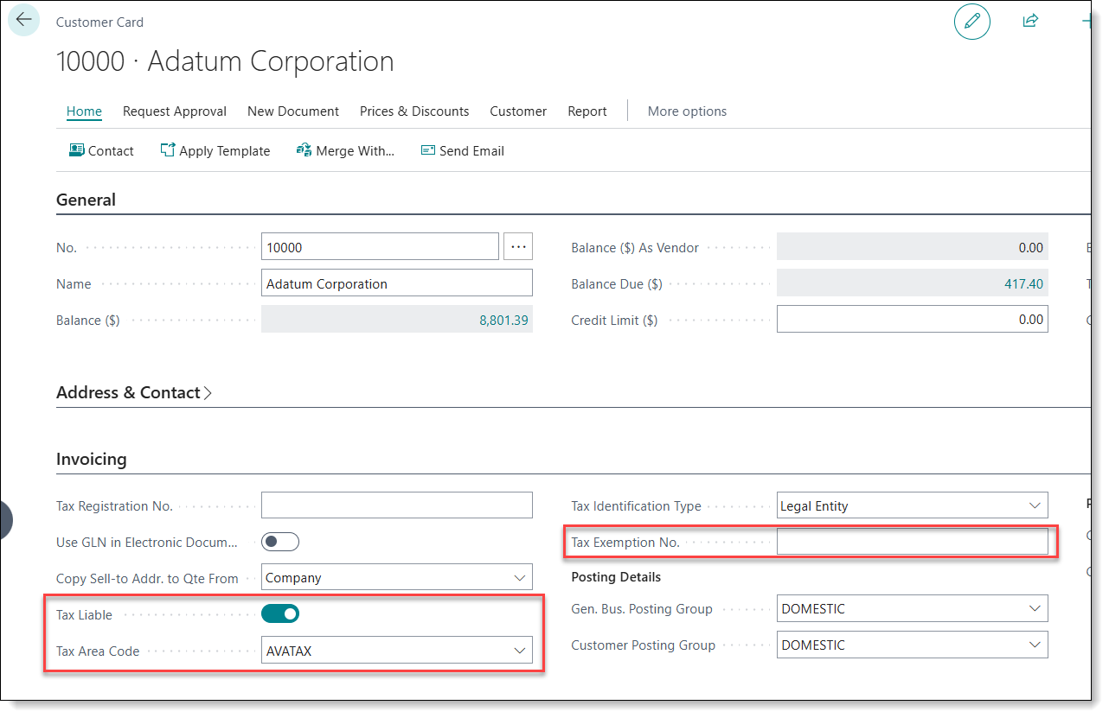This screenshot has width=1109, height=718.
Task: Click the share icon
Action: [1029, 21]
